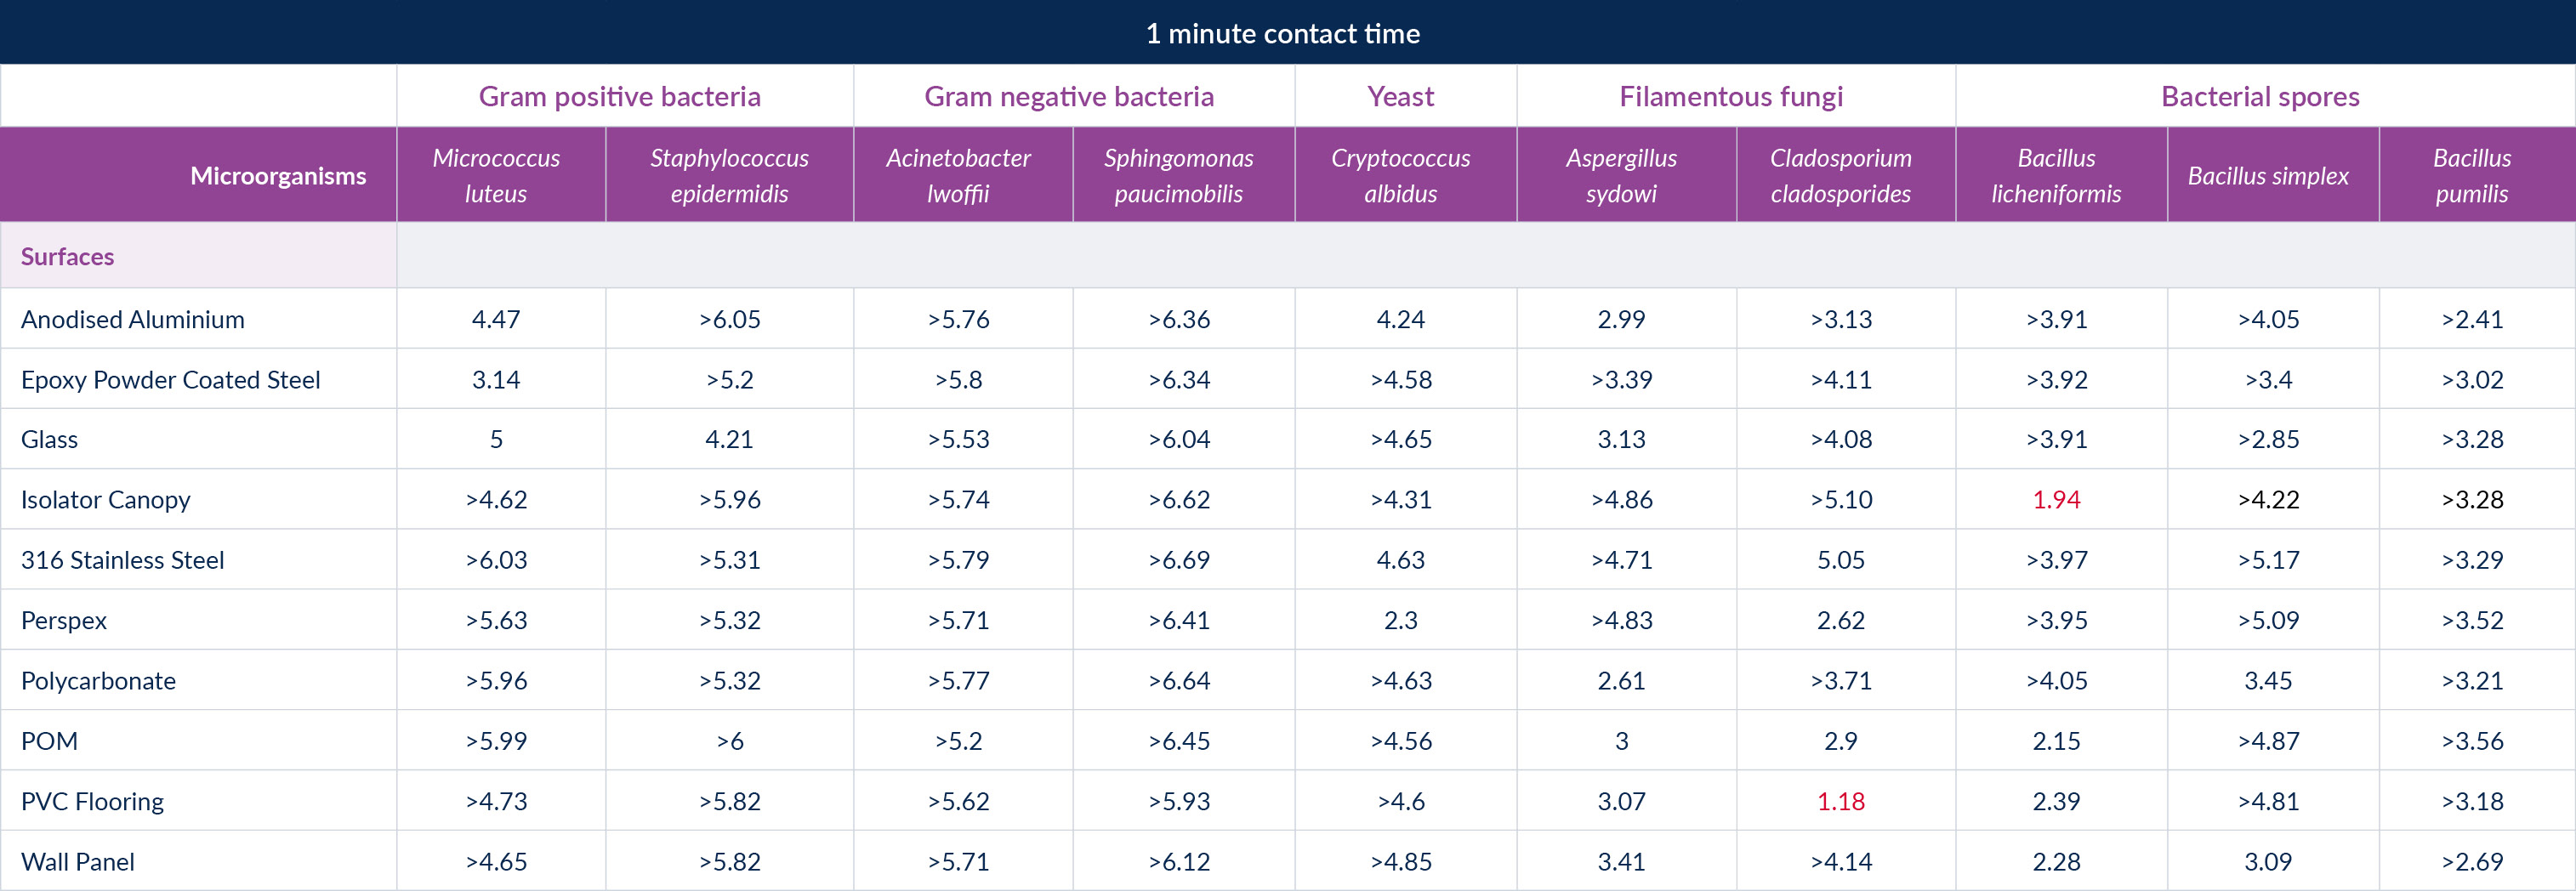Select Wall Panel value for Bacillus pumilis

pos(2472,862)
